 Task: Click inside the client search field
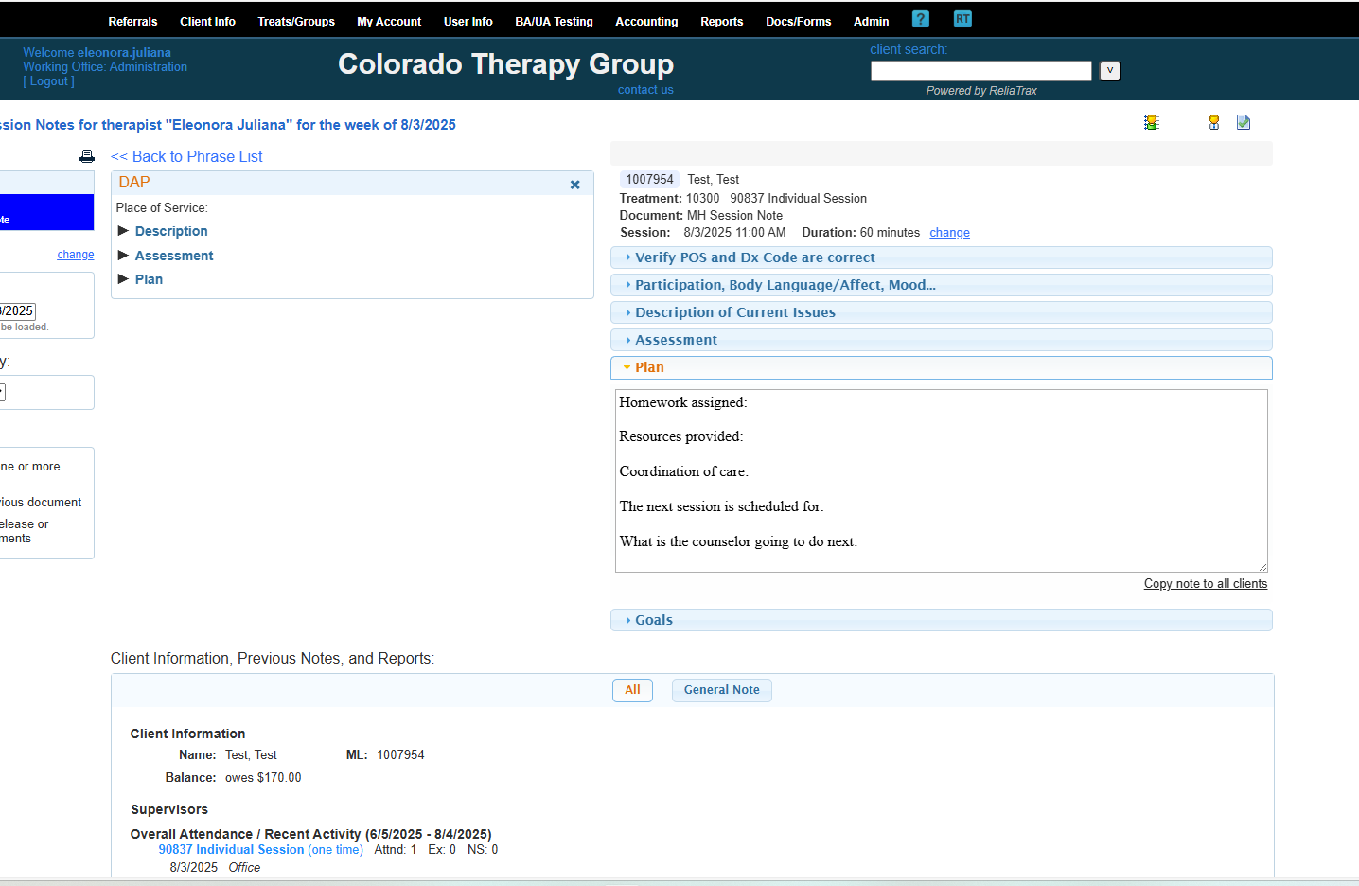[x=980, y=71]
